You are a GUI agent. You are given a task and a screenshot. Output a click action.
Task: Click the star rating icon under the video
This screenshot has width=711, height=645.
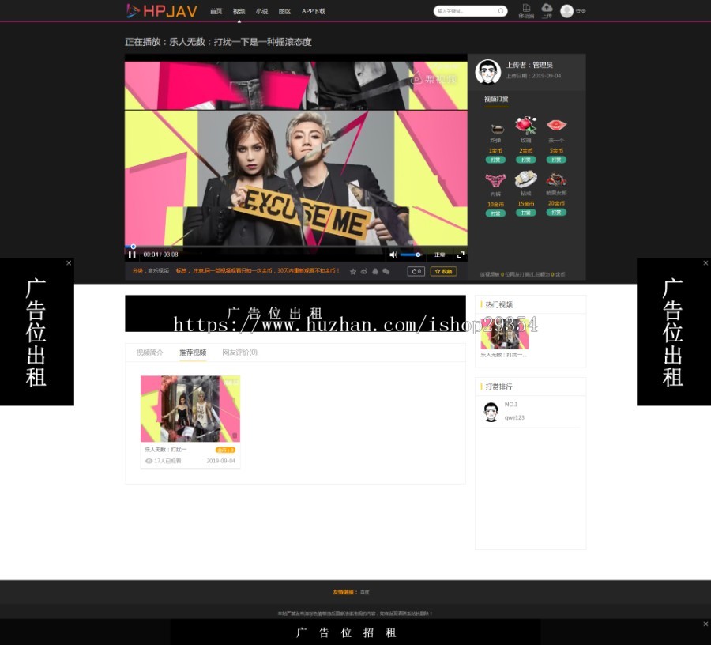(x=353, y=271)
